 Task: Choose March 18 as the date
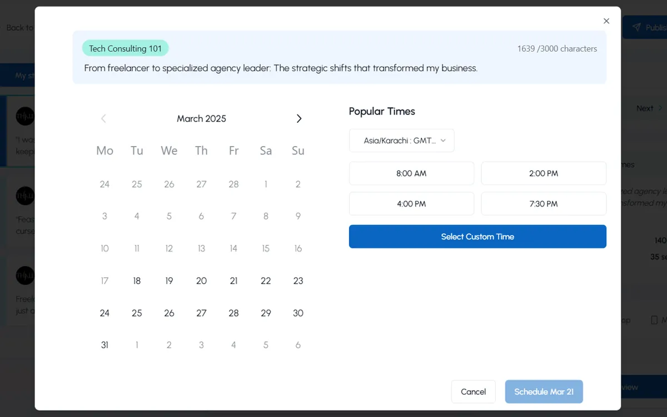click(x=137, y=280)
